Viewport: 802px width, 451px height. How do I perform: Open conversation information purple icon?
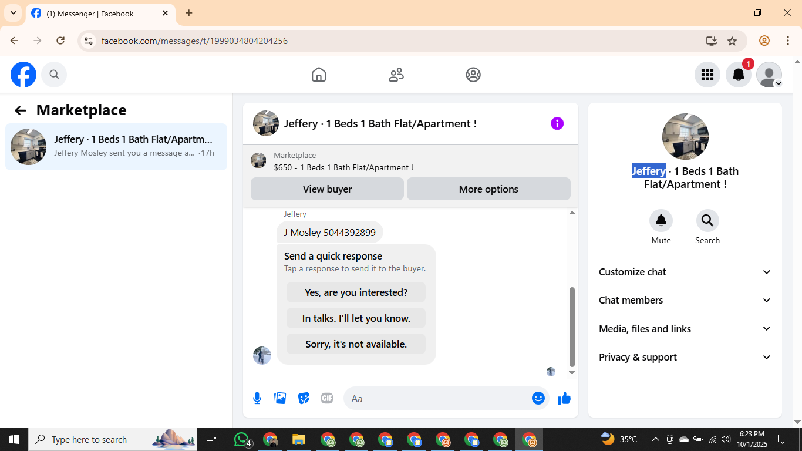point(557,123)
